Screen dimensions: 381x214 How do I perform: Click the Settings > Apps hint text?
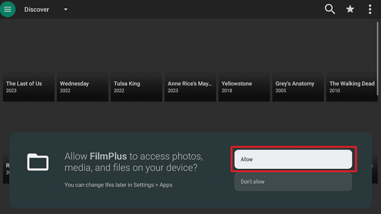118,185
